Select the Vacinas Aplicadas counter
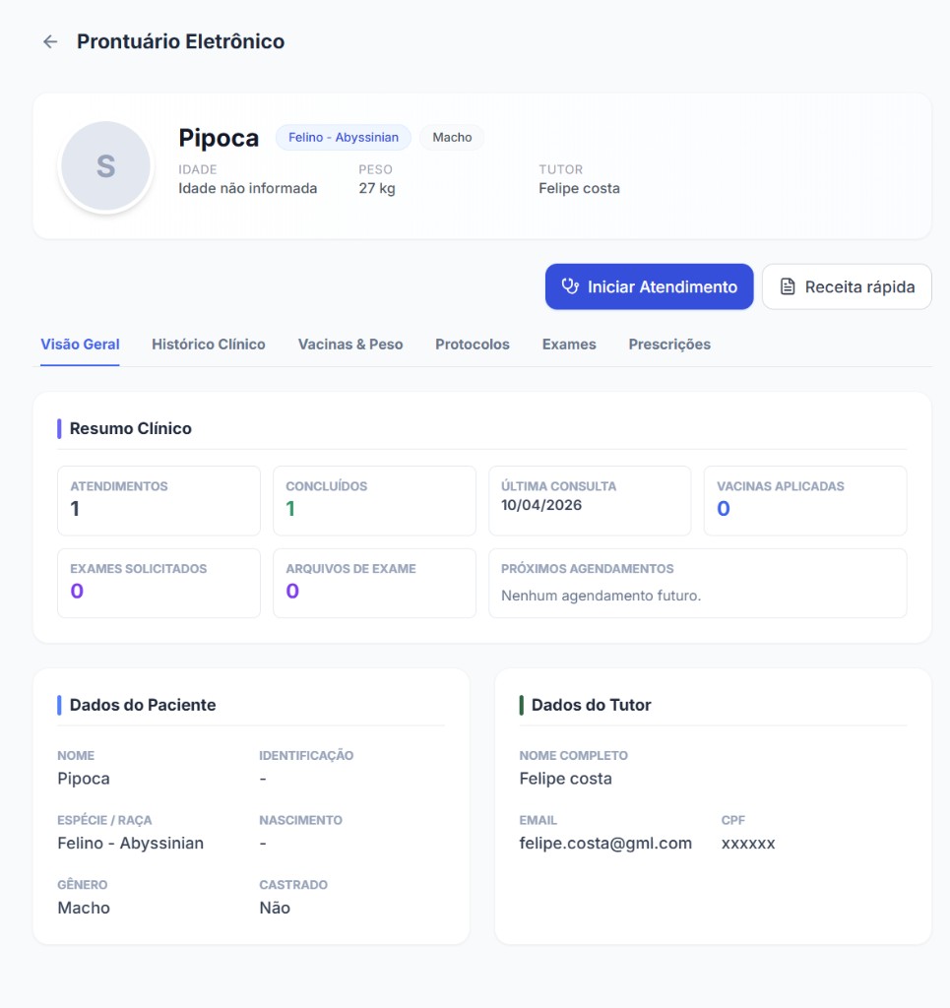950x1008 pixels. click(x=805, y=500)
